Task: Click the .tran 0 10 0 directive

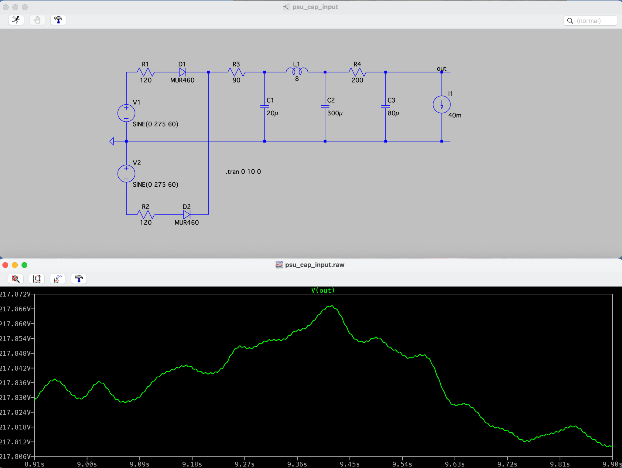Action: tap(243, 172)
